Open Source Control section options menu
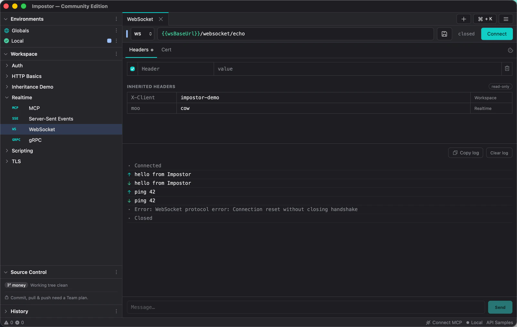The height and width of the screenshot is (327, 517). (x=116, y=272)
